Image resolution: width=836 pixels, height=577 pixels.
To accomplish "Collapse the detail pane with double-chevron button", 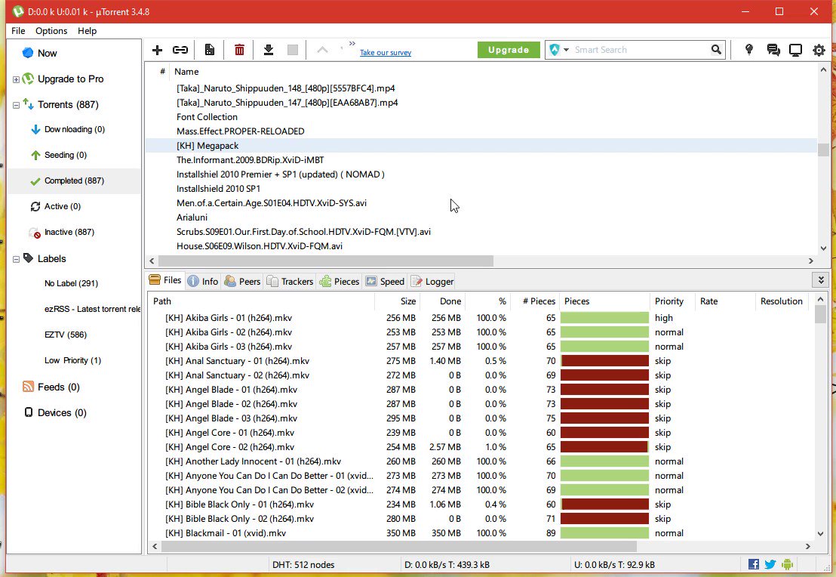I will [x=821, y=279].
